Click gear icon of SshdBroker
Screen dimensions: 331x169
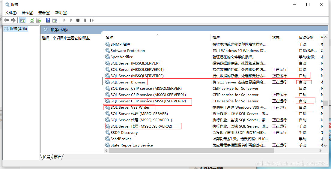107,139
